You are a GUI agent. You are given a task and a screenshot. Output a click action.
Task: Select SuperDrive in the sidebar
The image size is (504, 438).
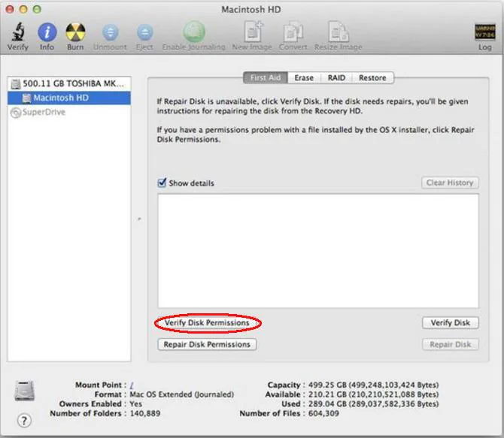pyautogui.click(x=69, y=112)
